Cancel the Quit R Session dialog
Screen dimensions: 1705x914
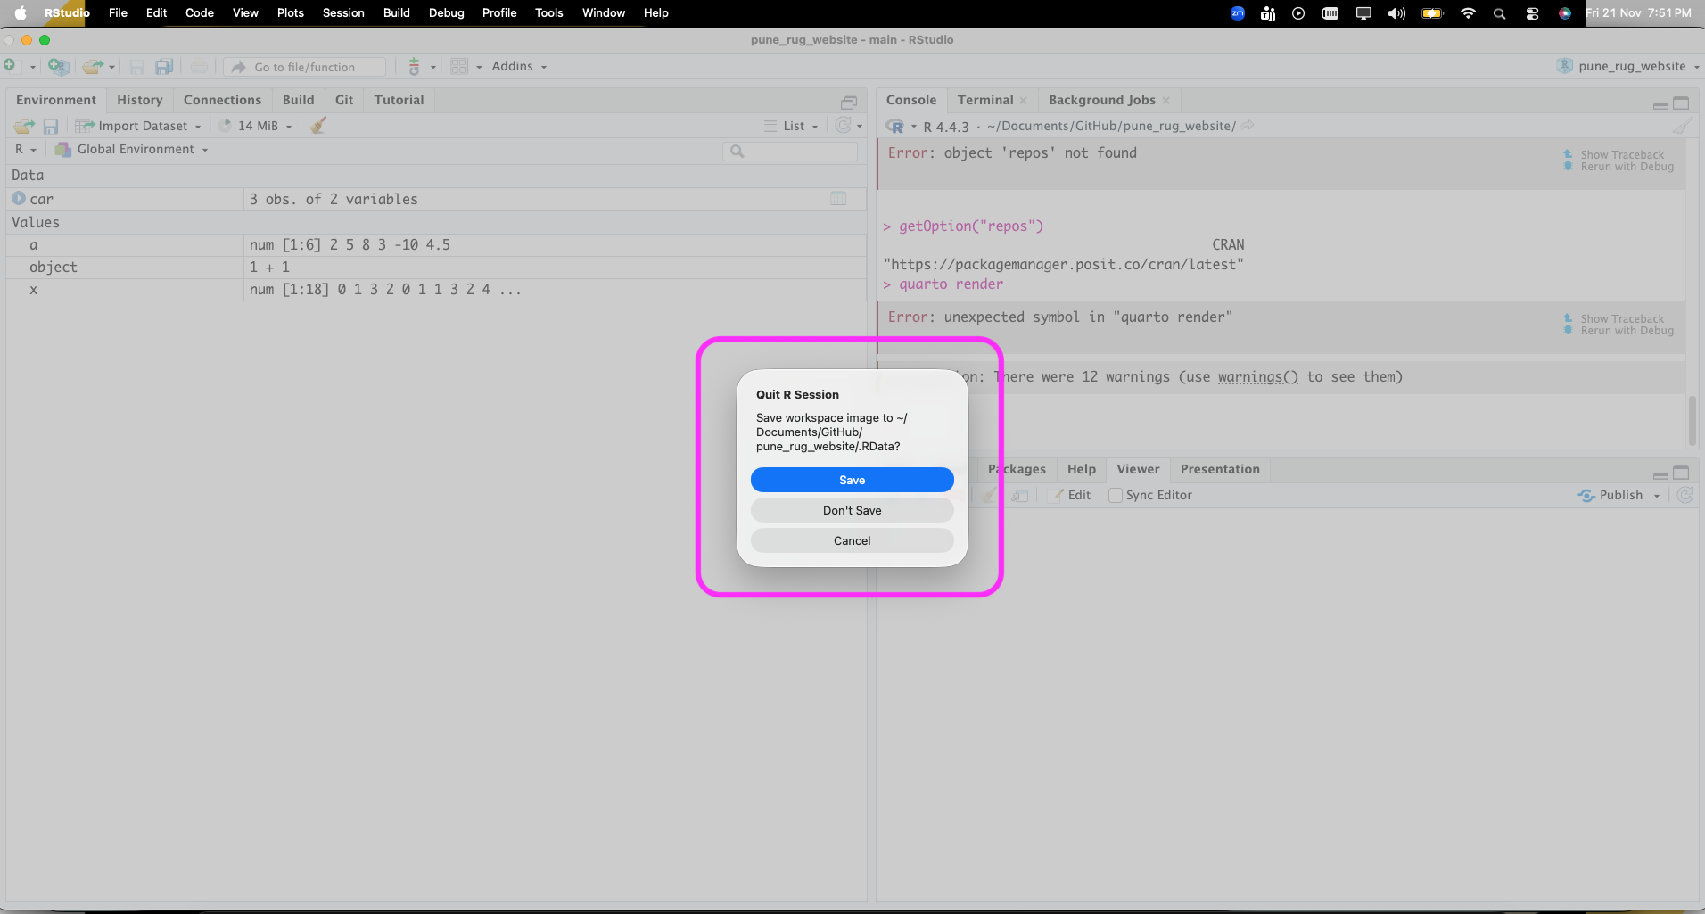point(852,540)
